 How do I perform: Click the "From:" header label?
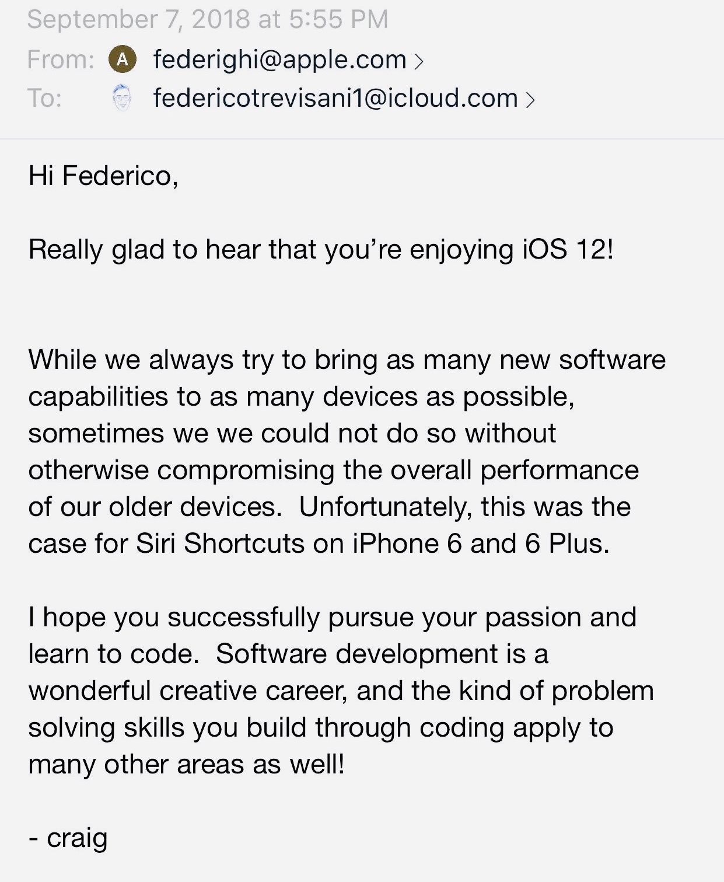click(61, 60)
